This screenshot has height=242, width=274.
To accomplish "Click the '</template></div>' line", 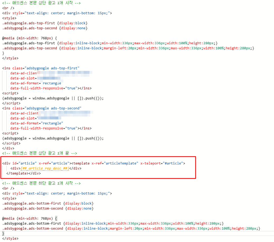I will (x=23, y=173).
